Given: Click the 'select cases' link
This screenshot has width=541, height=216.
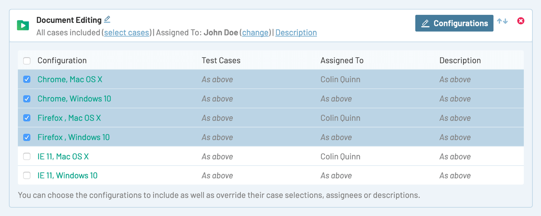Looking at the screenshot, I should (x=126, y=33).
